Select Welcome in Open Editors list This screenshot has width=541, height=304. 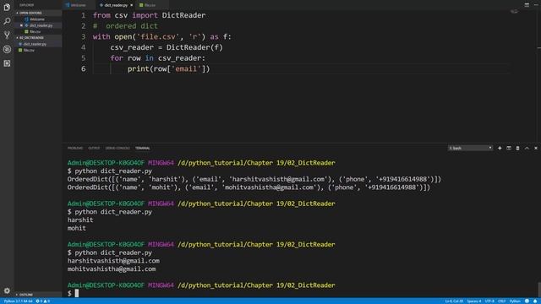pos(37,19)
